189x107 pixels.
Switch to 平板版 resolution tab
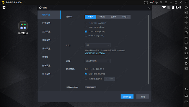[91, 17]
